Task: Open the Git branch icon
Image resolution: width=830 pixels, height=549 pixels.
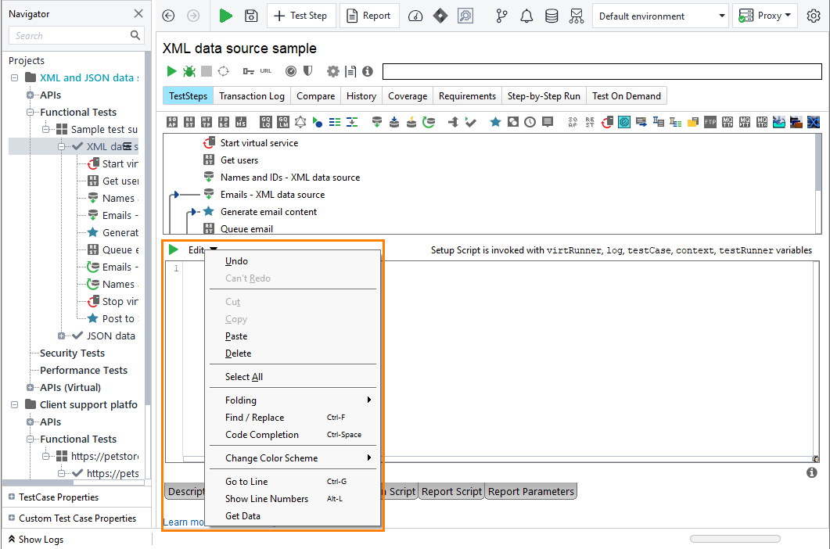Action: tap(501, 16)
